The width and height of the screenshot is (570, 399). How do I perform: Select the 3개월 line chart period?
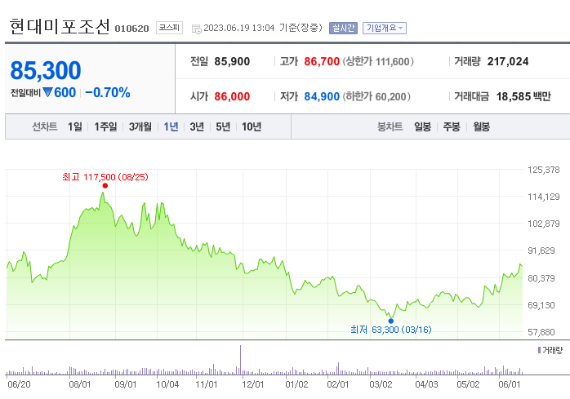140,126
